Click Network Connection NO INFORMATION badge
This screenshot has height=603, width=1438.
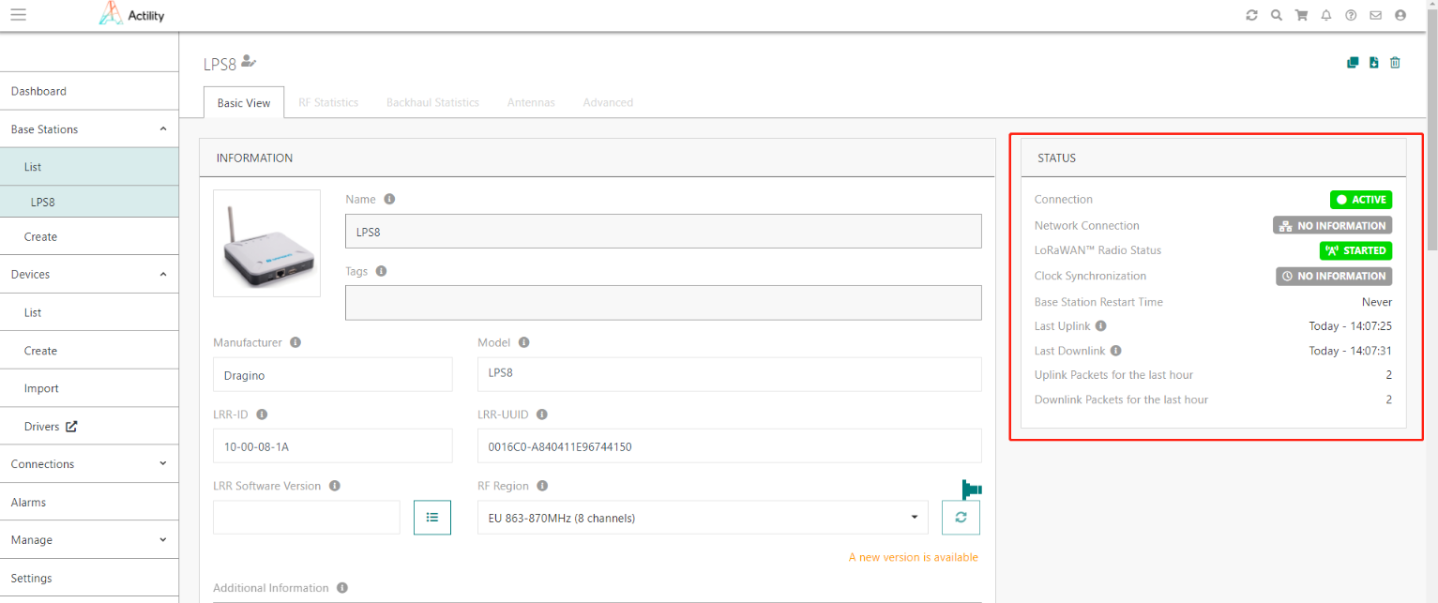(1332, 225)
